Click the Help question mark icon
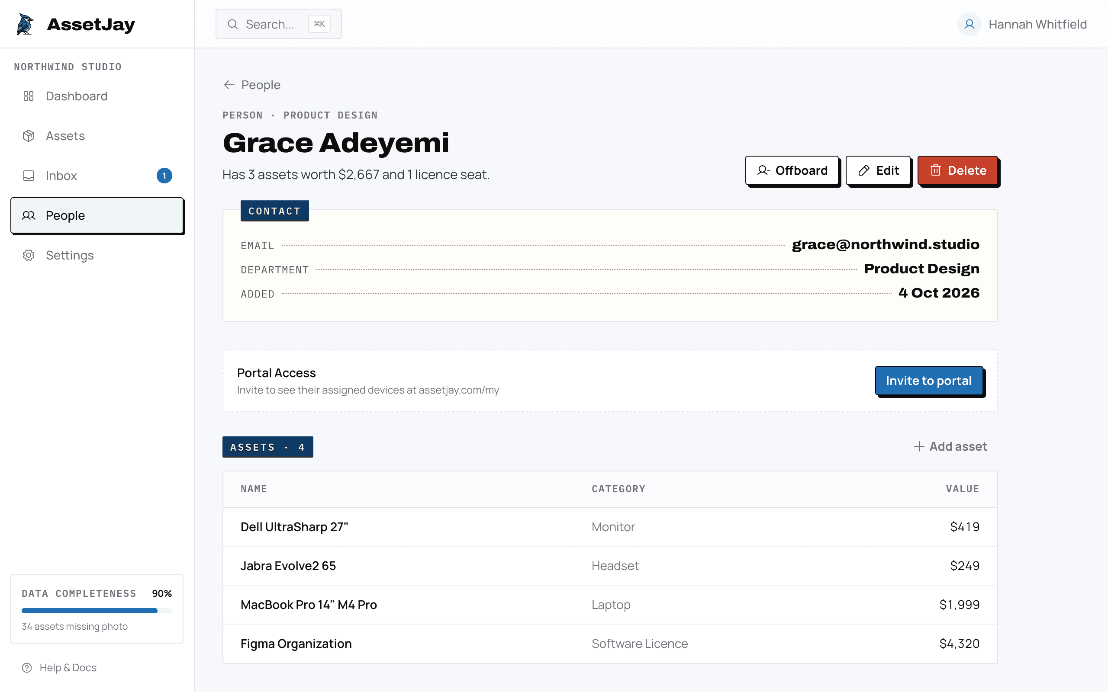This screenshot has height=692, width=1108. click(27, 668)
